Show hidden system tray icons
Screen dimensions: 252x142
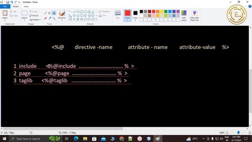pos(204,138)
